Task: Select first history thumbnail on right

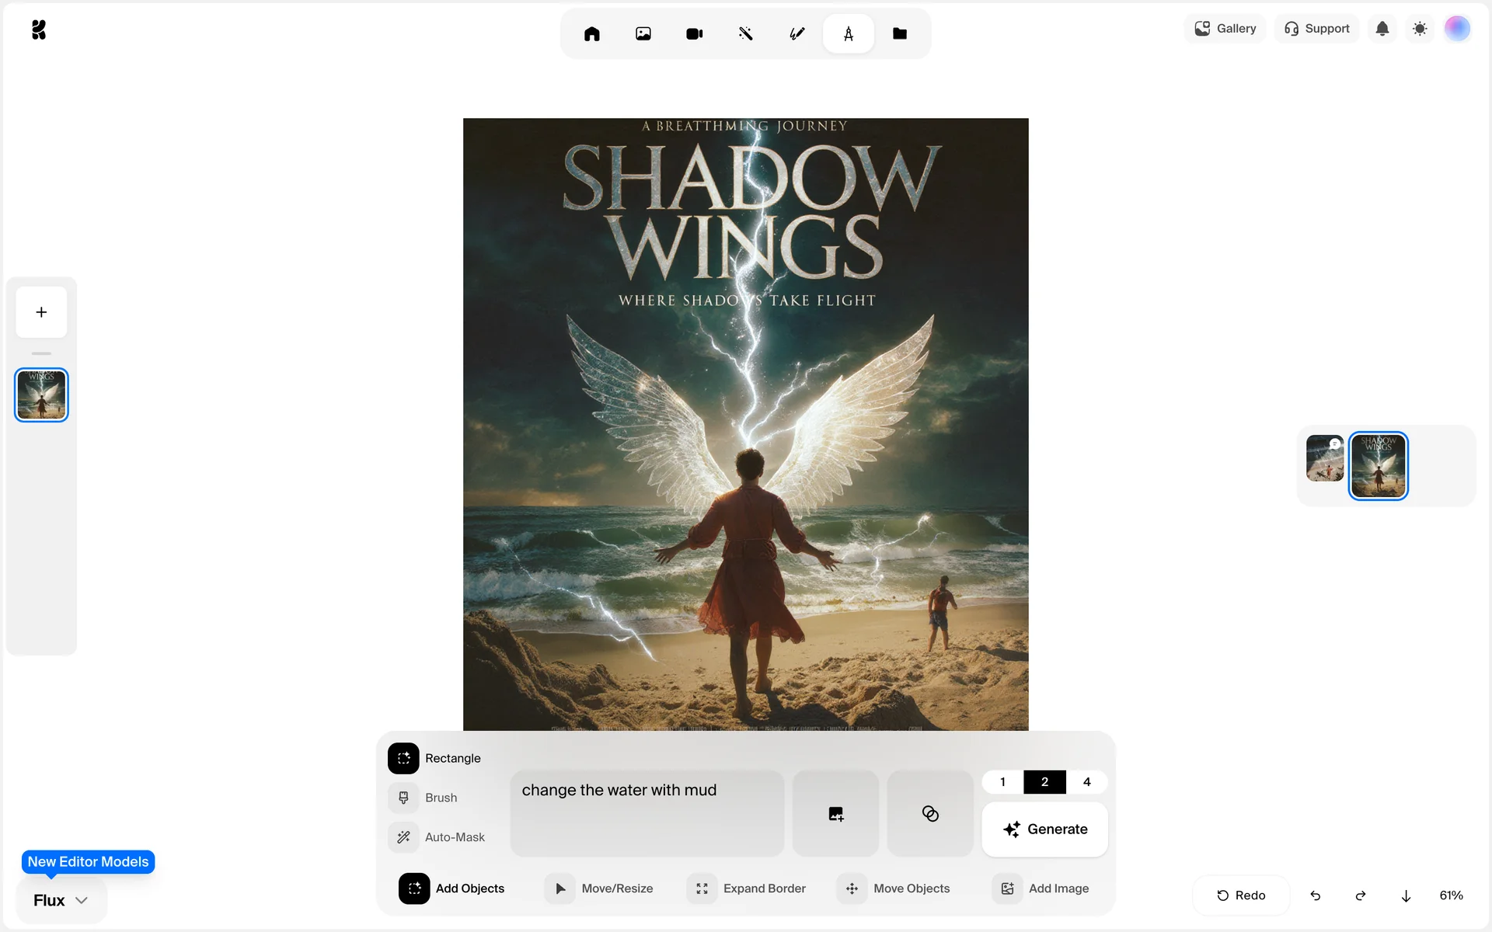Action: 1324,458
